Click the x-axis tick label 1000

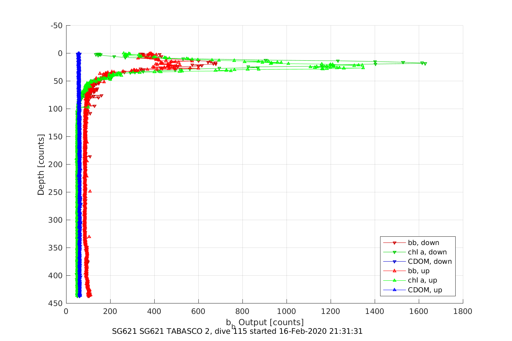click(x=287, y=311)
